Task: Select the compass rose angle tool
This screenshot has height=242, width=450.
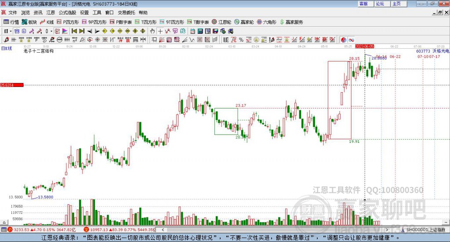Action: pos(97,40)
